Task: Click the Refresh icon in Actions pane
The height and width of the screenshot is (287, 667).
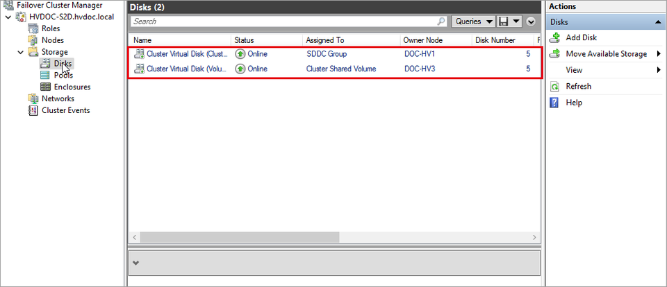Action: pyautogui.click(x=554, y=87)
